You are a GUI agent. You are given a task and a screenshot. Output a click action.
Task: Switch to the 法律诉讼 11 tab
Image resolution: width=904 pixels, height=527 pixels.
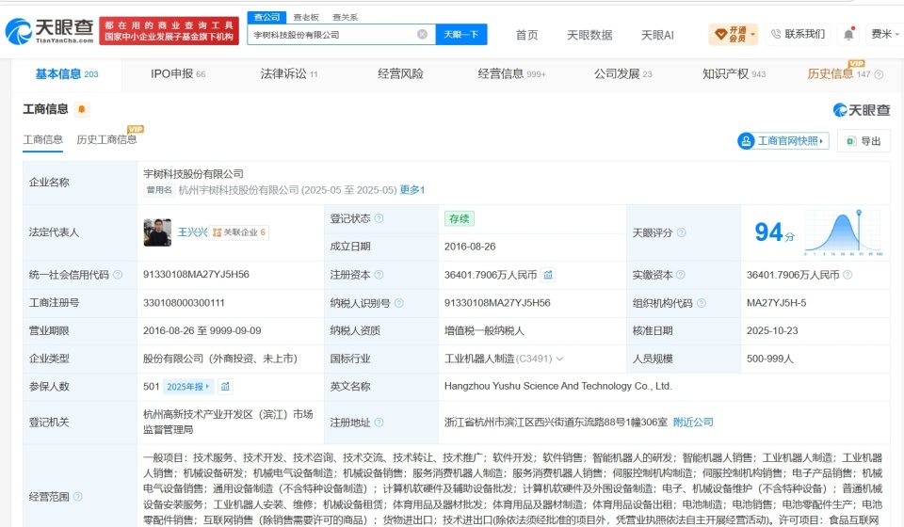pyautogui.click(x=289, y=73)
